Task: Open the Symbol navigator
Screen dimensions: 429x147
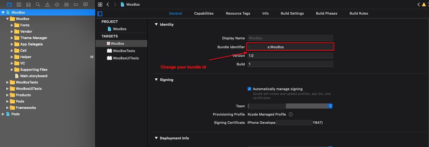Action: (28, 4)
